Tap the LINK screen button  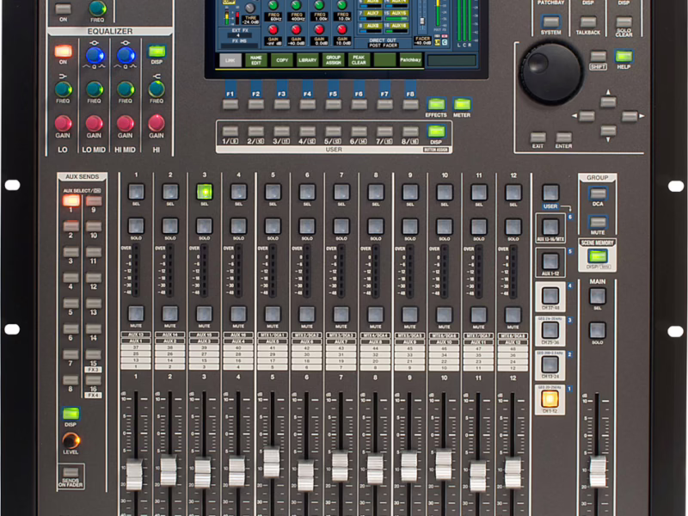230,60
